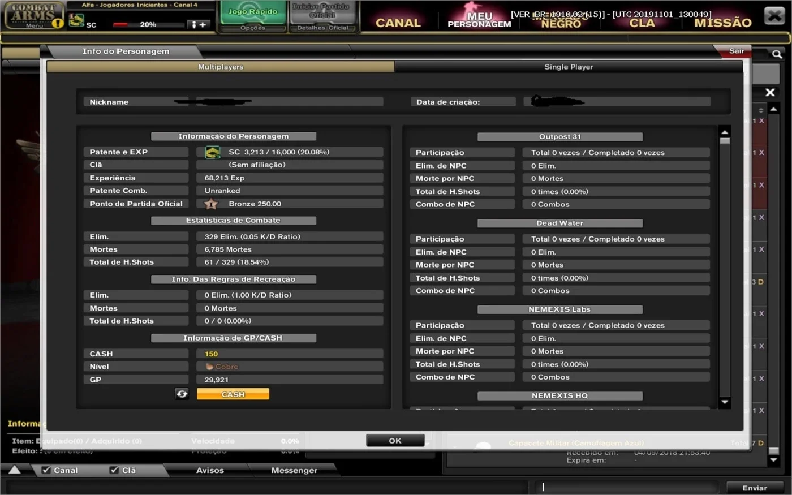Click the add friend person-plus icon
Image resolution: width=792 pixels, height=495 pixels.
(199, 24)
